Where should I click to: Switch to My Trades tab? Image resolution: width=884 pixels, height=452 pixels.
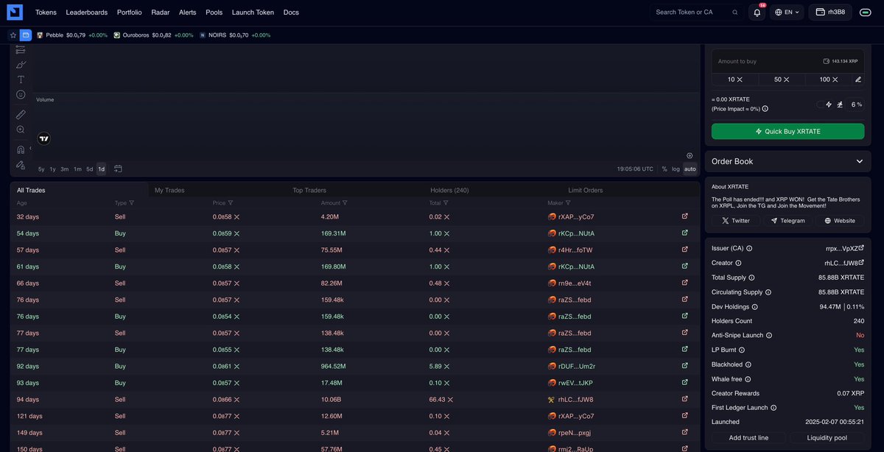click(169, 190)
